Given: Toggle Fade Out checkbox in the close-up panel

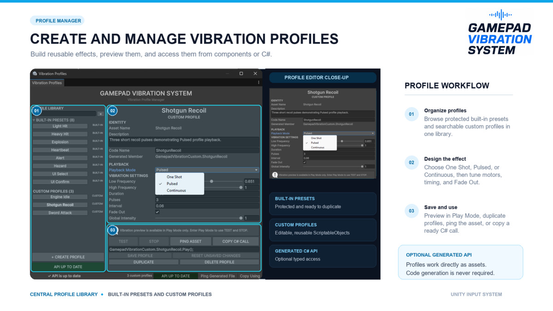Looking at the screenshot, I should 305,162.
